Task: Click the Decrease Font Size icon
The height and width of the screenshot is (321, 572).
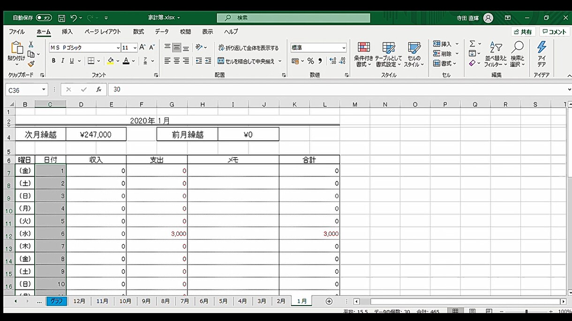Action: (x=152, y=48)
